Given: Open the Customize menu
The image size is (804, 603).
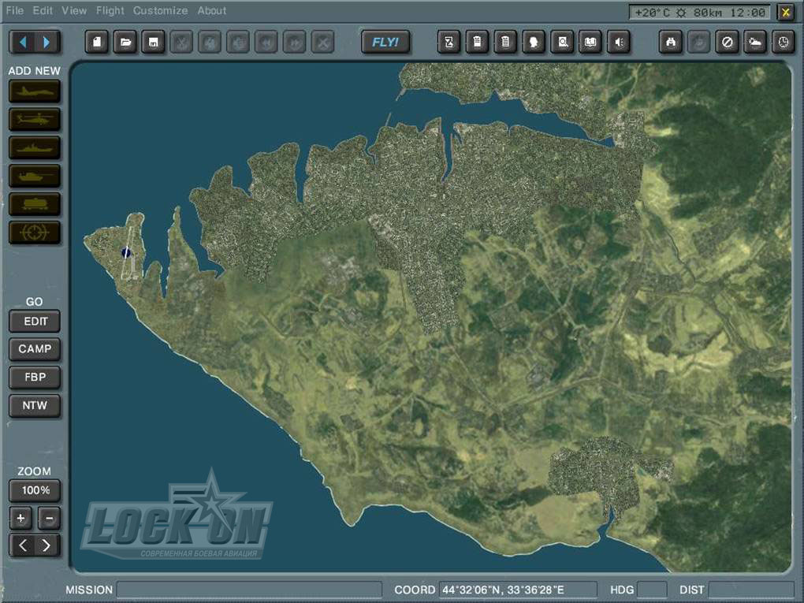Looking at the screenshot, I should click(160, 11).
